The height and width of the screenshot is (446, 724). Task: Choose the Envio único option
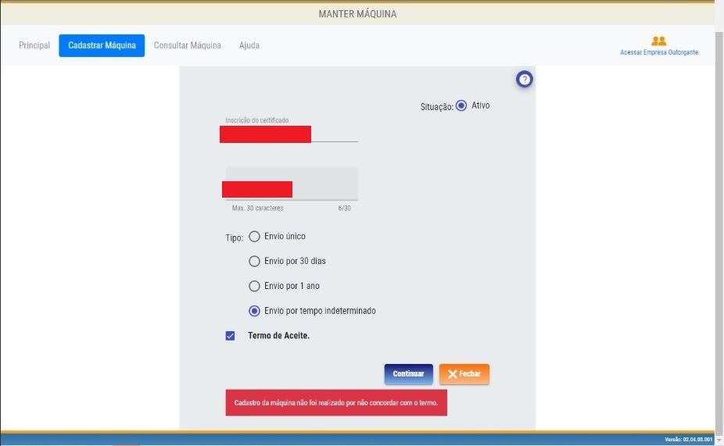point(254,237)
